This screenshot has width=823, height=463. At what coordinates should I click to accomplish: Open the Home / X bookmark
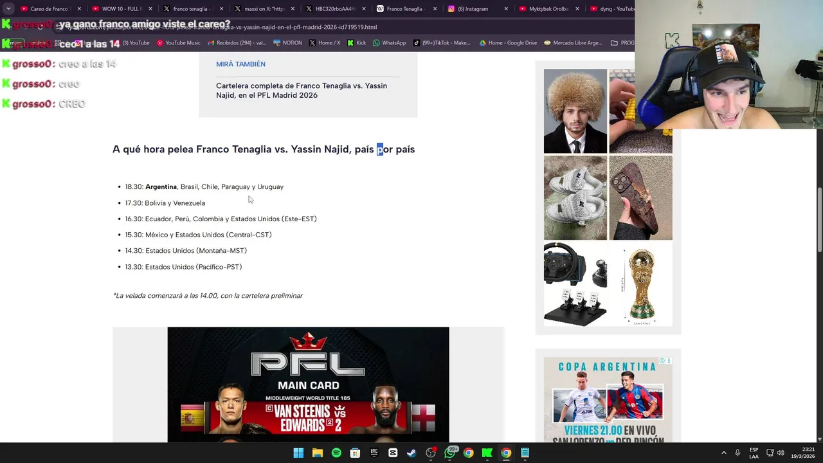[325, 43]
